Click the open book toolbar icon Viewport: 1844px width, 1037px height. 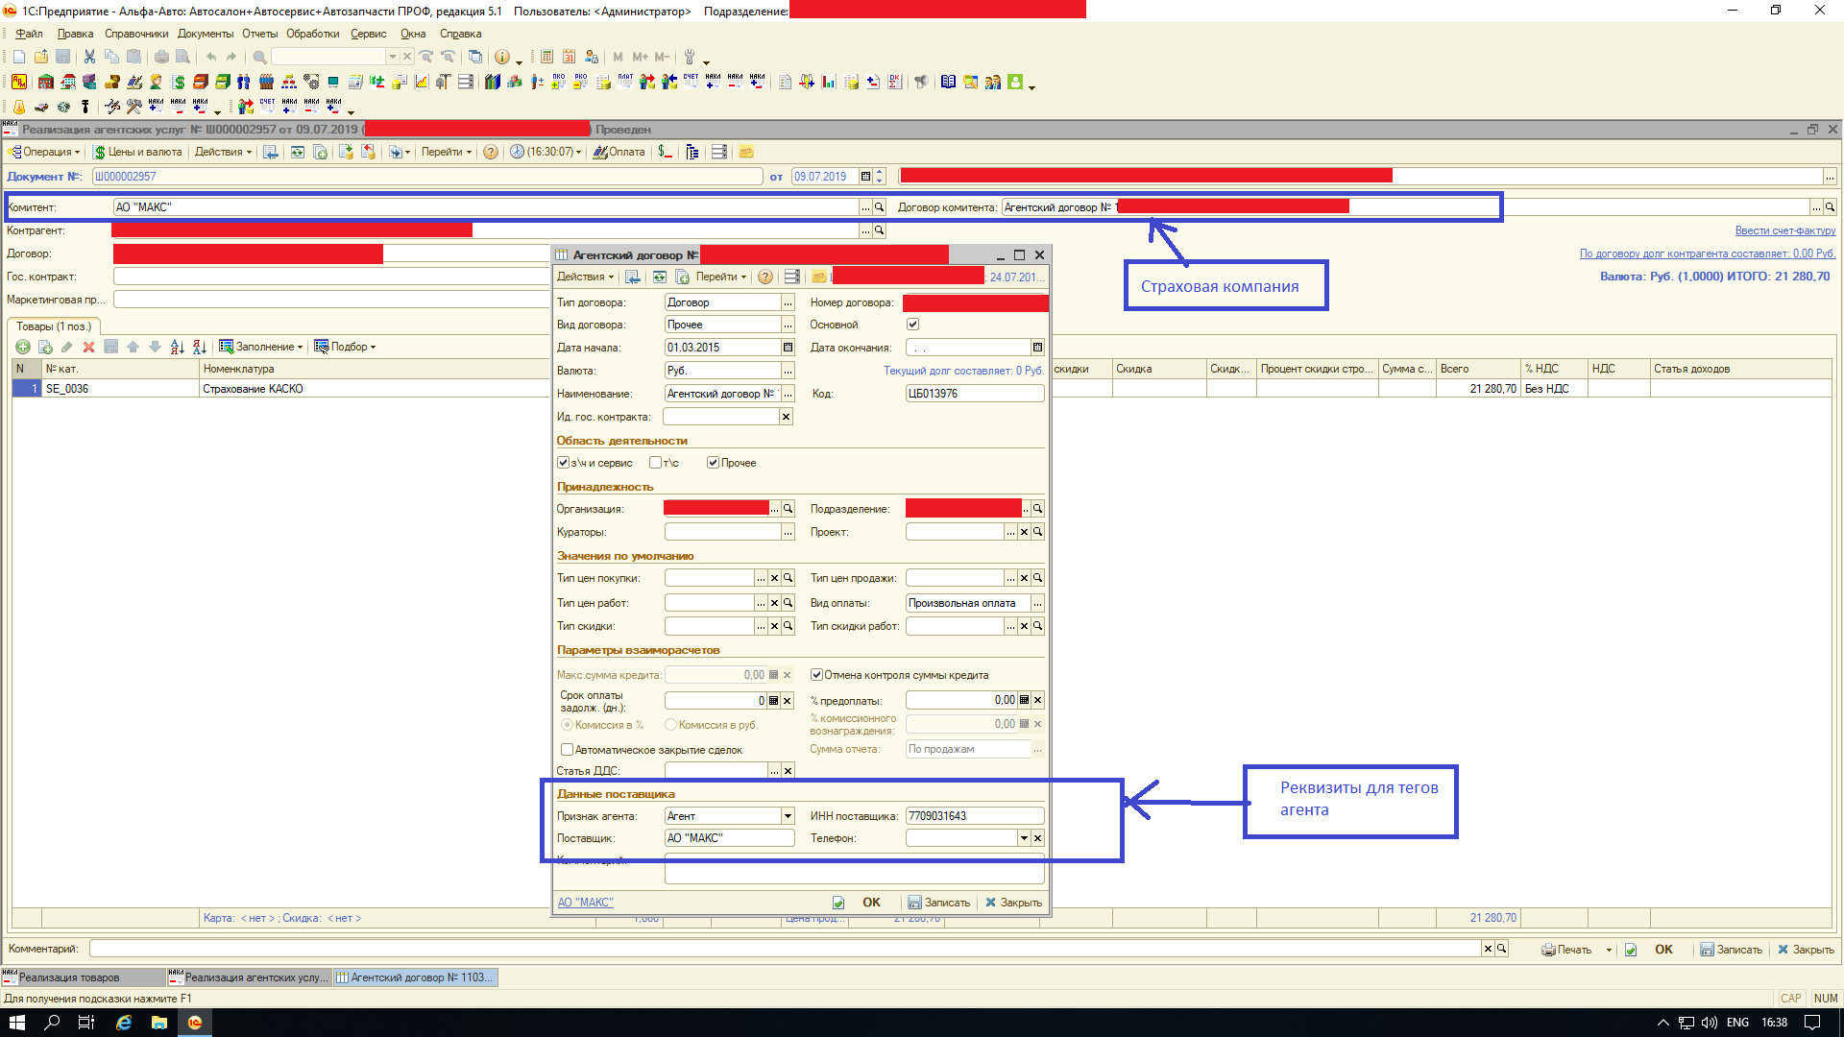pyautogui.click(x=948, y=82)
